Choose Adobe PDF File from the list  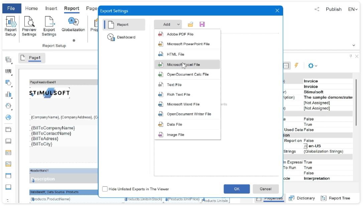click(187, 34)
